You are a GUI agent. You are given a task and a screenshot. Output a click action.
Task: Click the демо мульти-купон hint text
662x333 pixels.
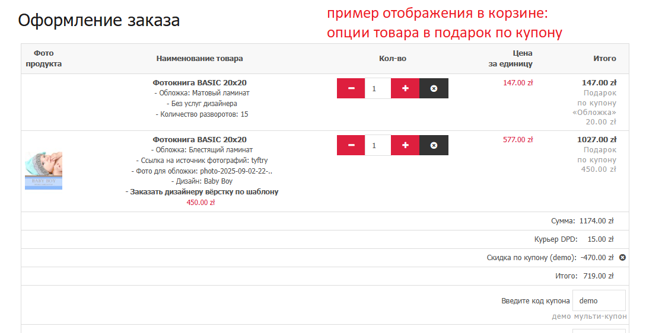(589, 316)
